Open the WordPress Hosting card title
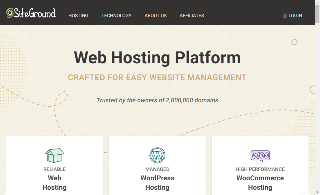 coord(157,183)
